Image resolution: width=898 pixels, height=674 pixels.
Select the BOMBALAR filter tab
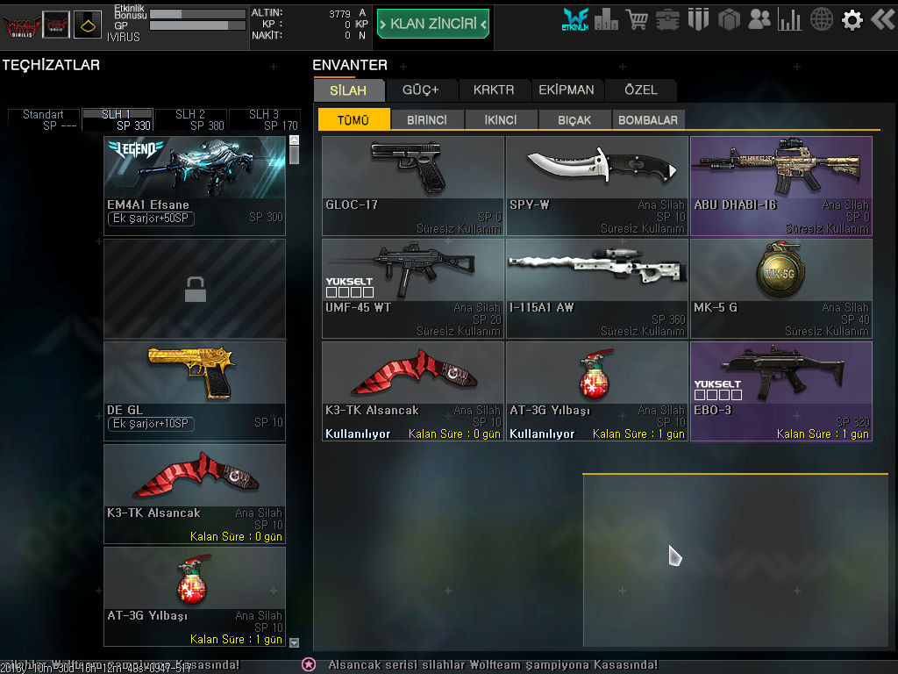click(x=648, y=119)
